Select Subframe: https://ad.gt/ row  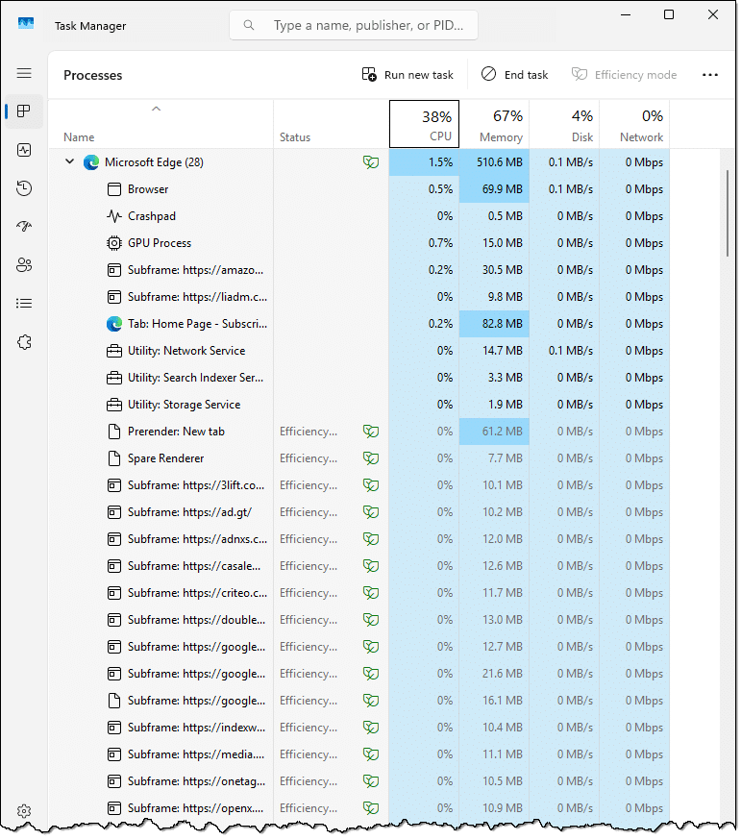pyautogui.click(x=359, y=512)
